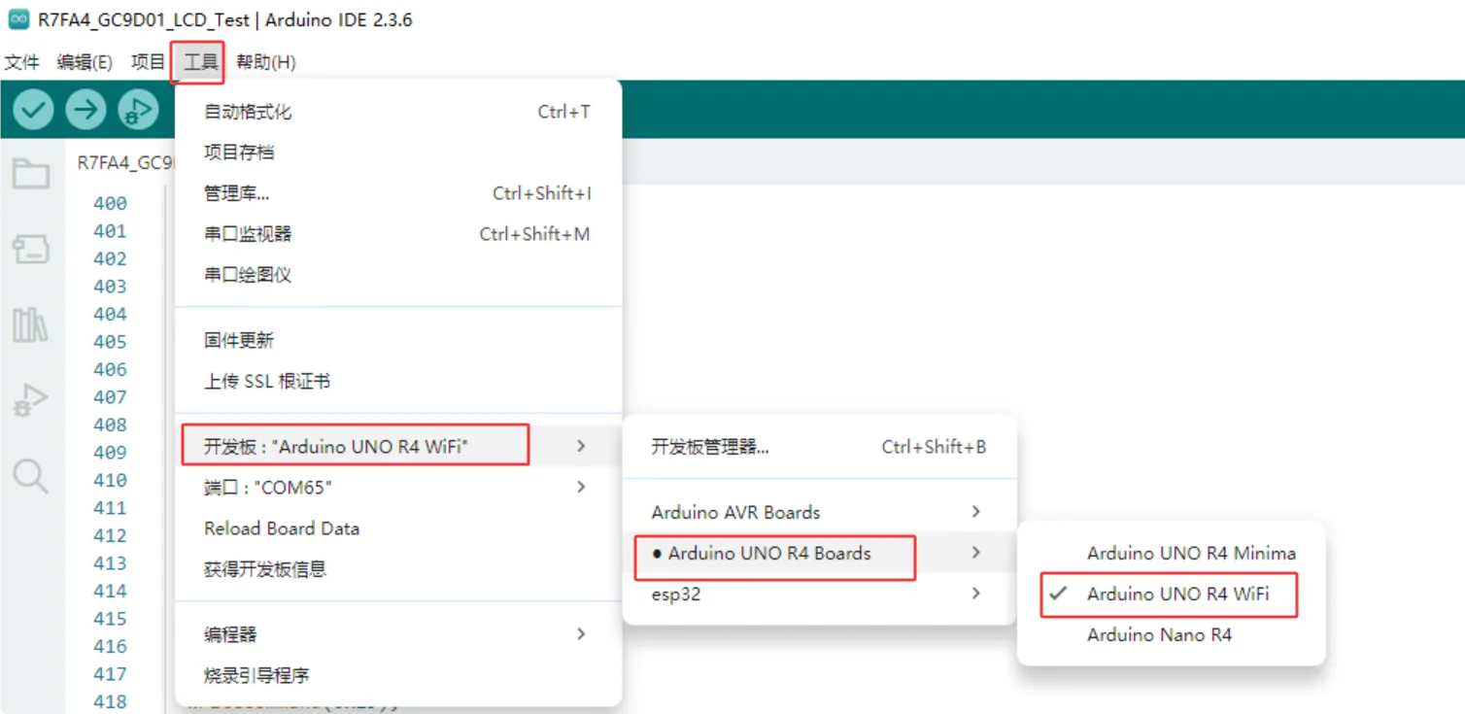Open the 编辑(E) menu
1465x714 pixels.
[x=85, y=62]
